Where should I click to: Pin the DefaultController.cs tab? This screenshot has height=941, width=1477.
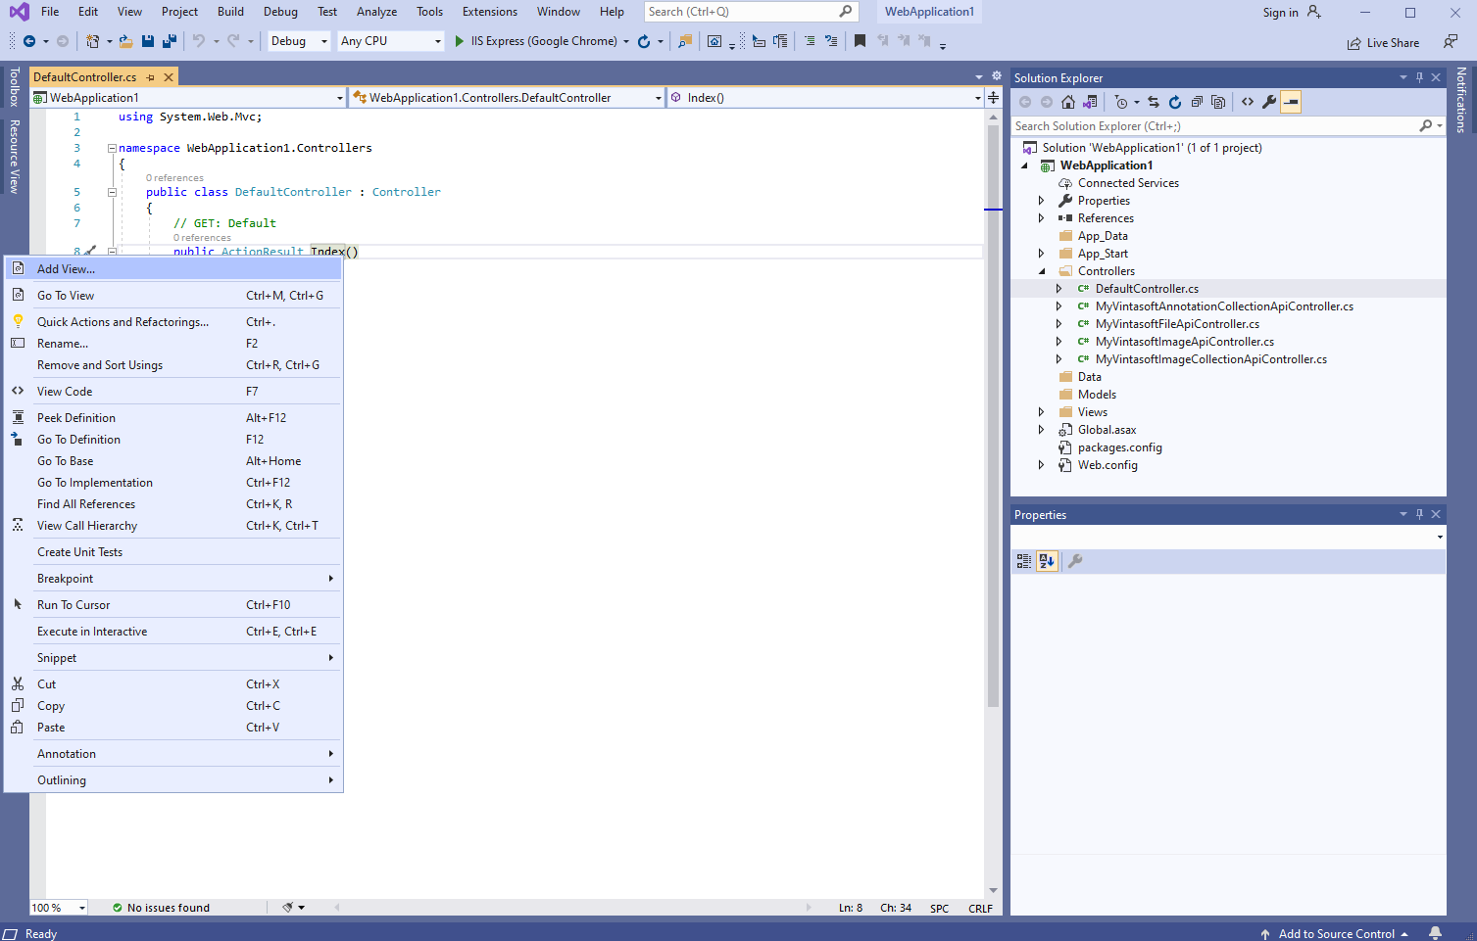coord(150,77)
